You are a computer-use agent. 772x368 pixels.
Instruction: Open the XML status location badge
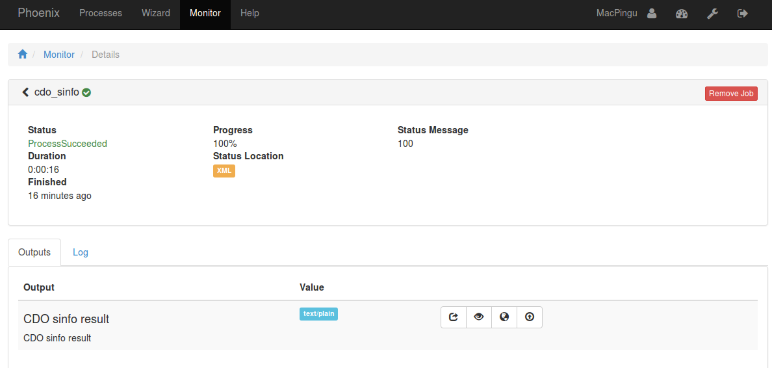pyautogui.click(x=224, y=170)
